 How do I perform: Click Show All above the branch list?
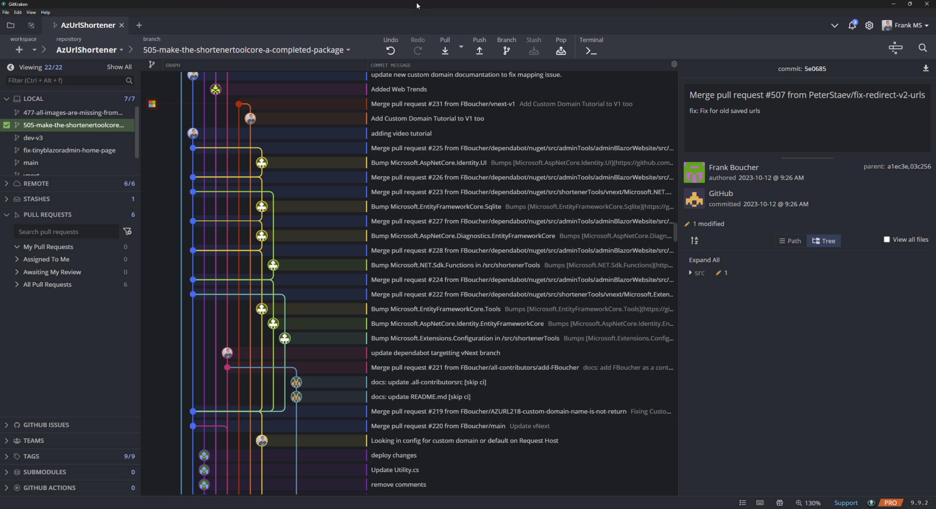pyautogui.click(x=119, y=67)
